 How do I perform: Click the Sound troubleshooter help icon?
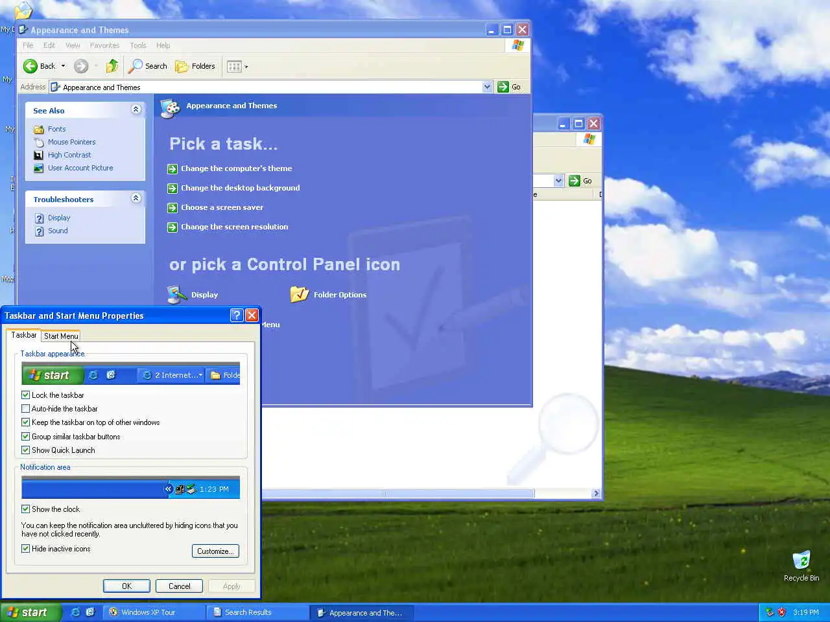39,231
